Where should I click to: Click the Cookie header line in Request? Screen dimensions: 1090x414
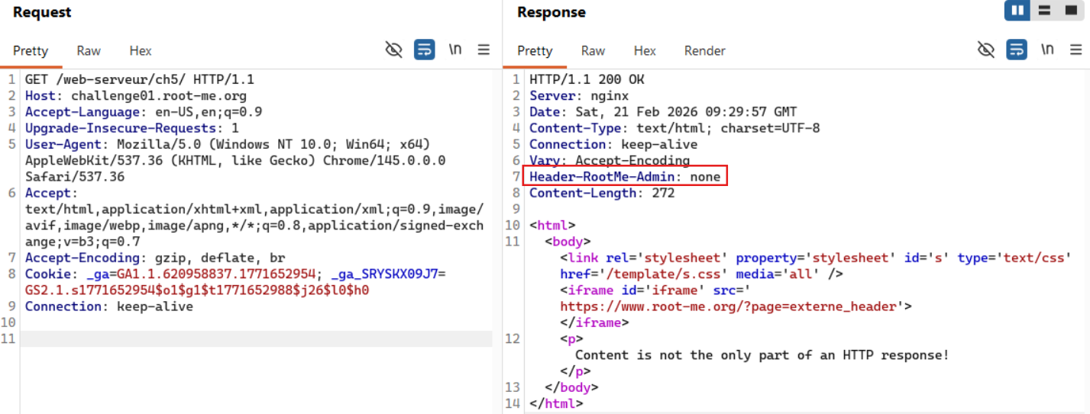[x=229, y=274]
